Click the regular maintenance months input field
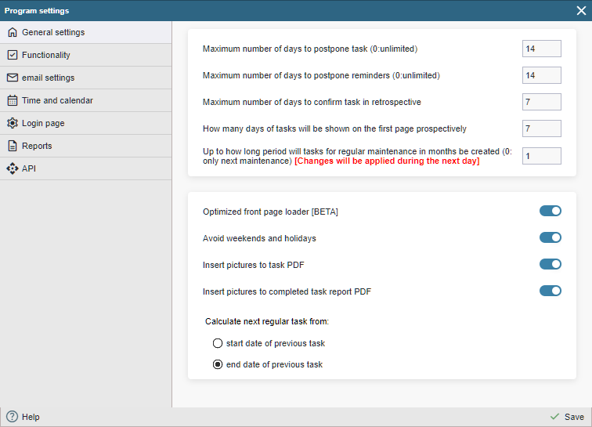 [x=541, y=156]
